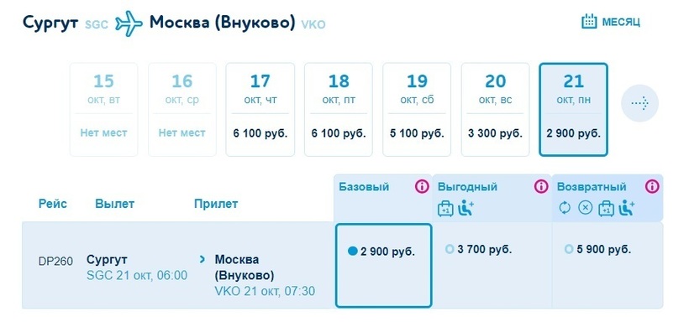The image size is (689, 327).
Task: Select the 5 900 руб. Возвратный fare
Action: click(607, 266)
